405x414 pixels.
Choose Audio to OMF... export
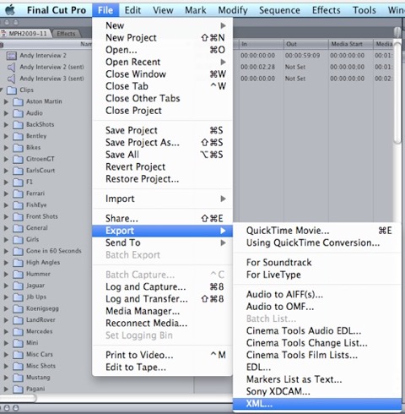point(317,307)
